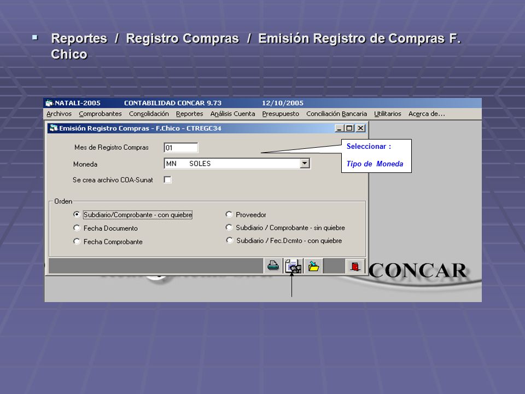Click the Orden group label
This screenshot has width=525, height=394.
63,201
